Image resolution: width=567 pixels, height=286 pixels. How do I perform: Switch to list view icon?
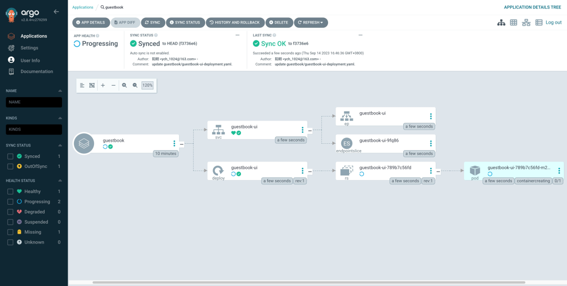click(539, 23)
